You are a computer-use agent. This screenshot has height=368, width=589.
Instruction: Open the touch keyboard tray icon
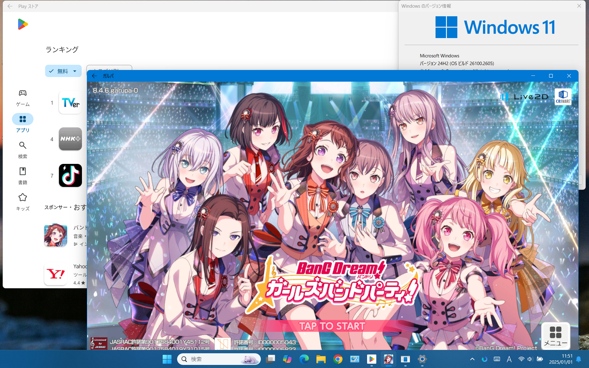[497, 359]
